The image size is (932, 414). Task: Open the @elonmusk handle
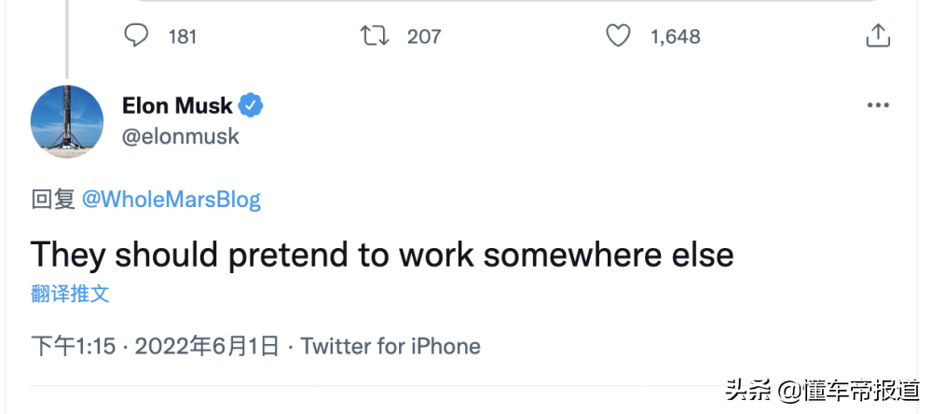(x=181, y=137)
